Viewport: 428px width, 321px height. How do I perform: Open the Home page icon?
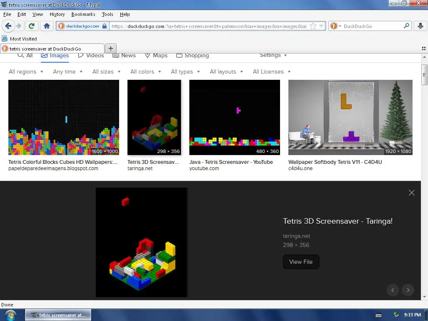(47, 26)
